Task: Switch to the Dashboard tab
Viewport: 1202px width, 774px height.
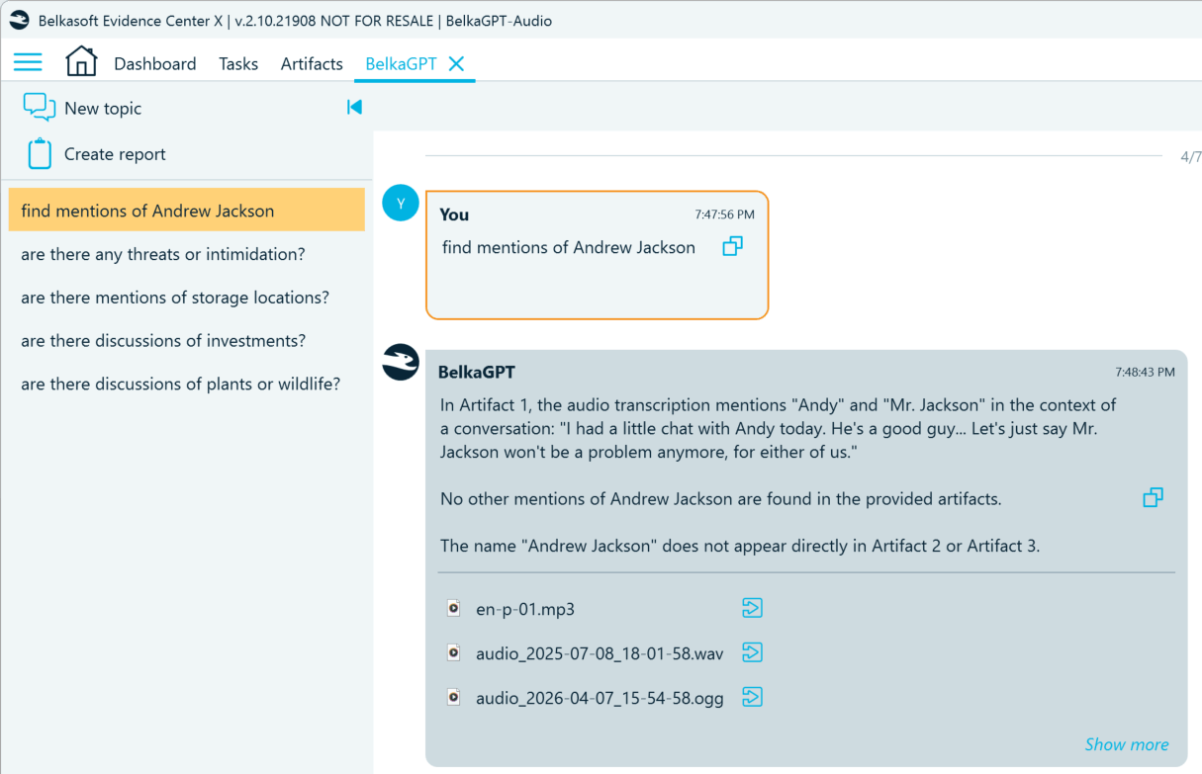Action: tap(154, 63)
